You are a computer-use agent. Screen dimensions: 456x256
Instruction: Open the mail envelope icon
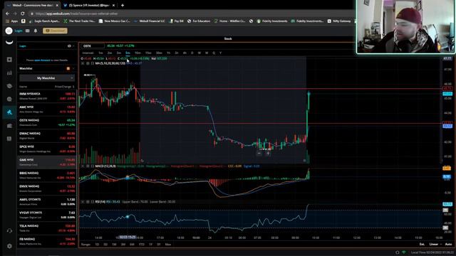pyautogui.click(x=27, y=31)
